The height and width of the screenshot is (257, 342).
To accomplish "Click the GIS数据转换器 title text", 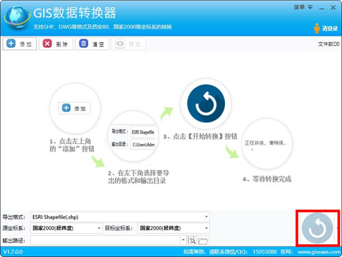I will (75, 13).
